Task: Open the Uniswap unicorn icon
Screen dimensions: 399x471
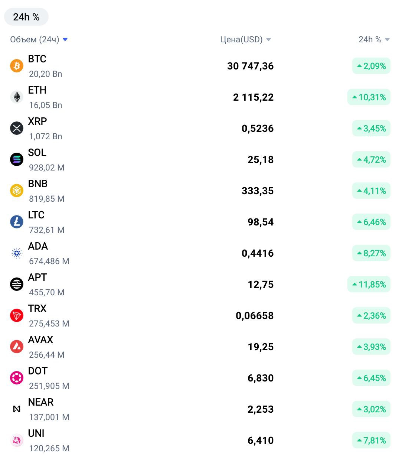Action: point(16,440)
